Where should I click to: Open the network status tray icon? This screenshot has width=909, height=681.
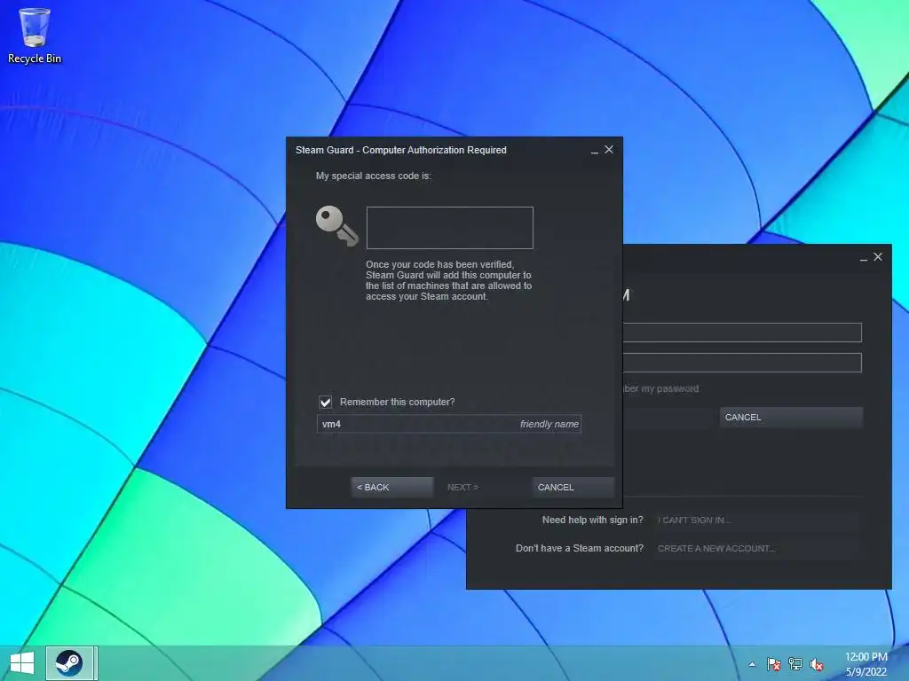pos(795,664)
